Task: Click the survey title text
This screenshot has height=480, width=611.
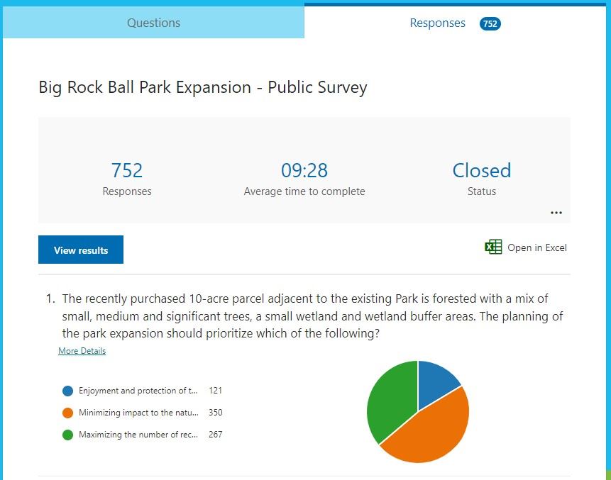Action: coord(202,87)
